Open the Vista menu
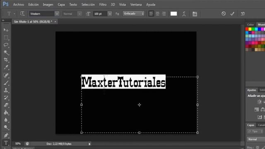Image resolution: width=265 pixels, height=149 pixels. pyautogui.click(x=123, y=5)
